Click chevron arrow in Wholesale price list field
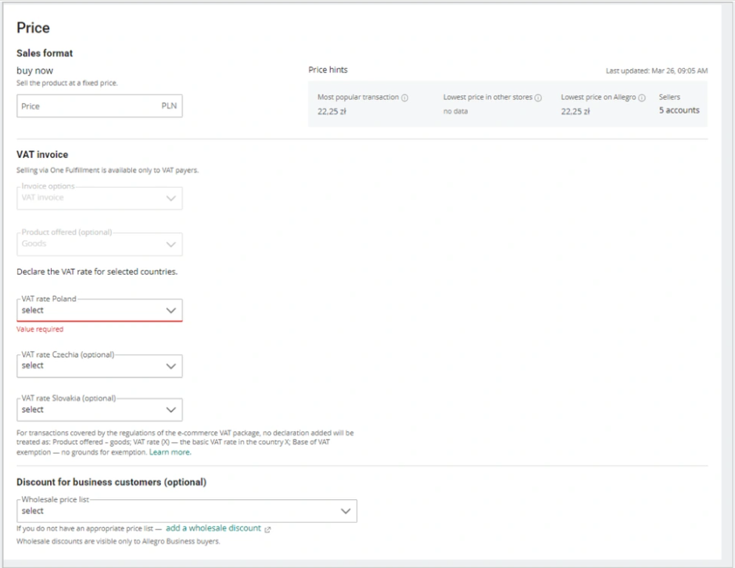Screen dimensions: 735x568 click(346, 511)
